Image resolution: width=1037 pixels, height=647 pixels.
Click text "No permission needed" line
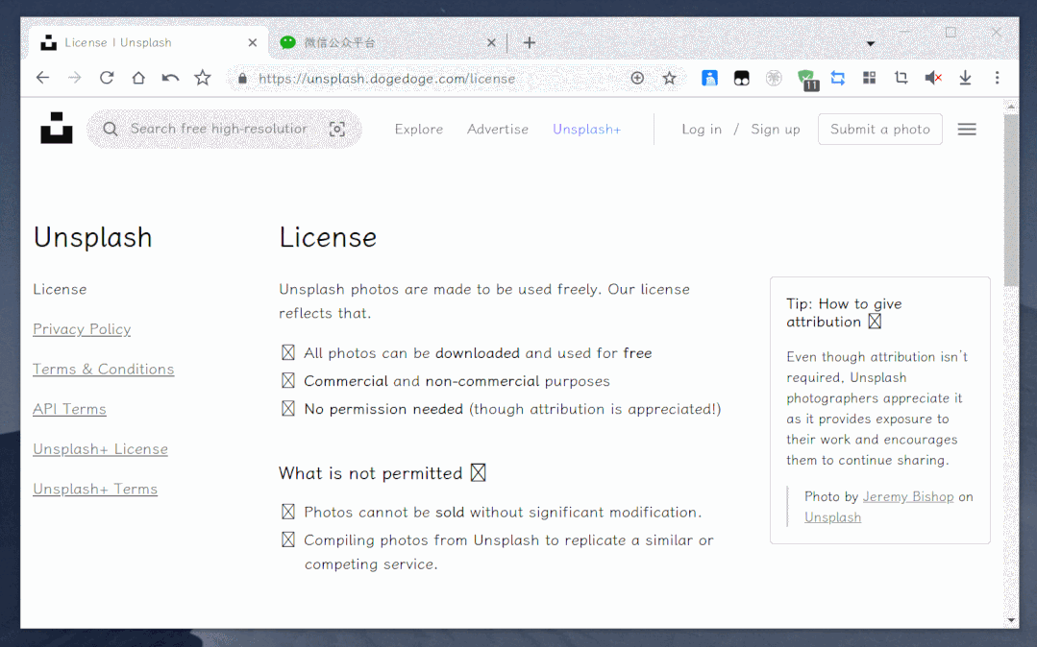(x=512, y=409)
